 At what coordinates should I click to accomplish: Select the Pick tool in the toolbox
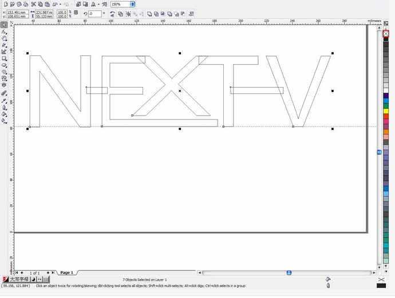pyautogui.click(x=4, y=25)
